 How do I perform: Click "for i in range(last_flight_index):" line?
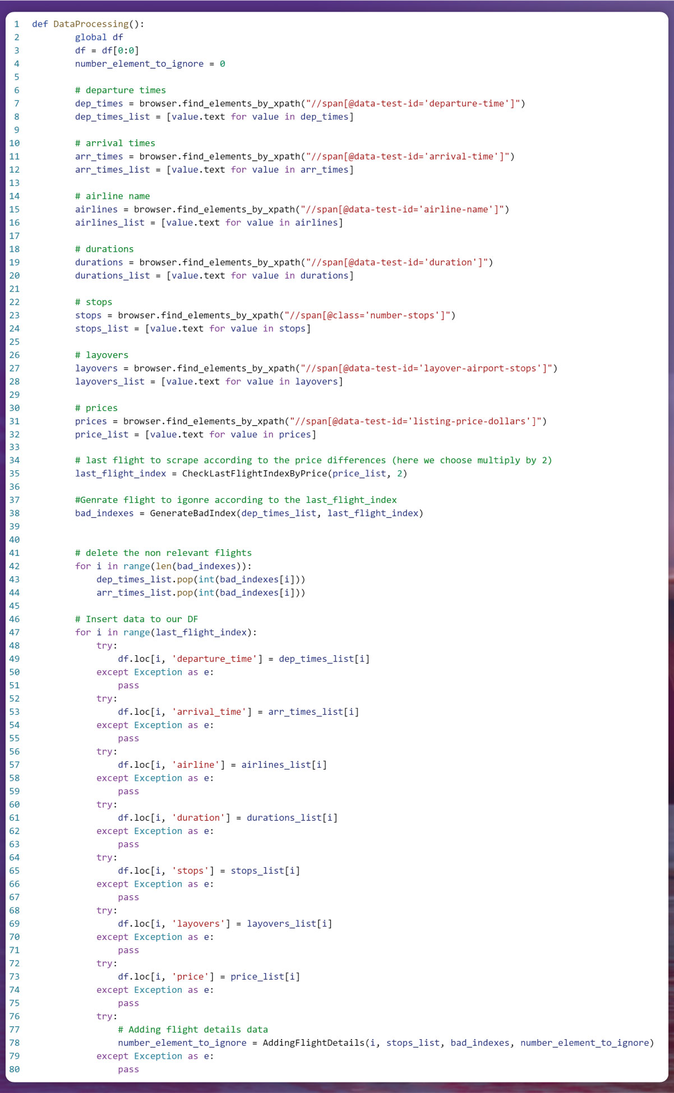[x=166, y=633]
